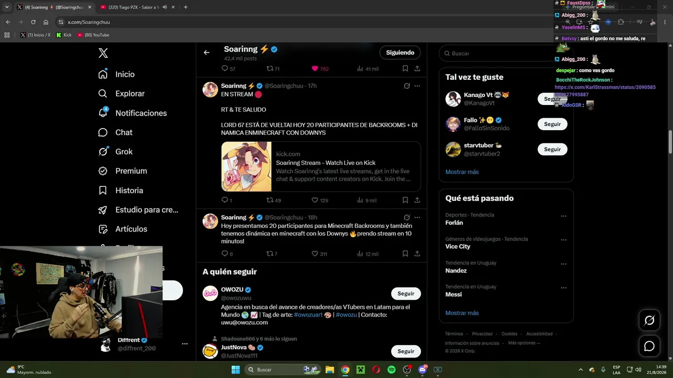
Task: Open the #owozuart hashtag link
Action: (308, 315)
